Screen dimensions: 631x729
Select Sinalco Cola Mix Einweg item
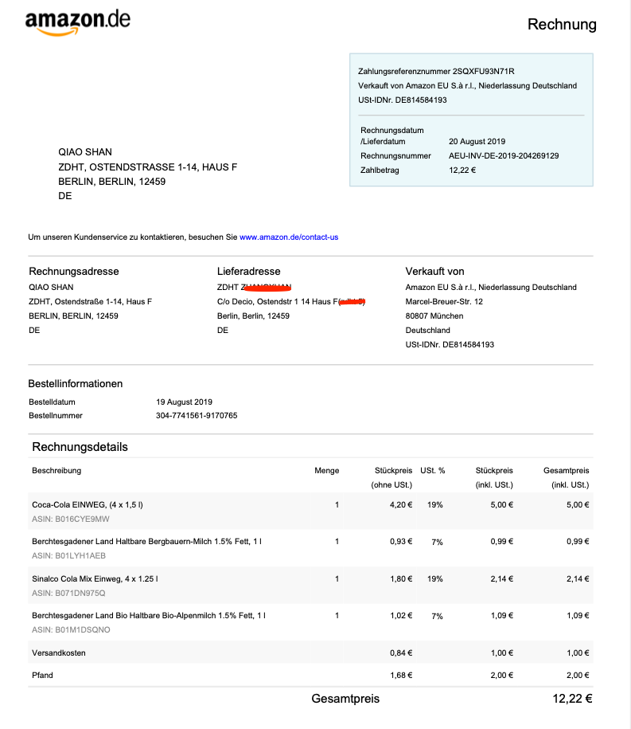[x=95, y=579]
